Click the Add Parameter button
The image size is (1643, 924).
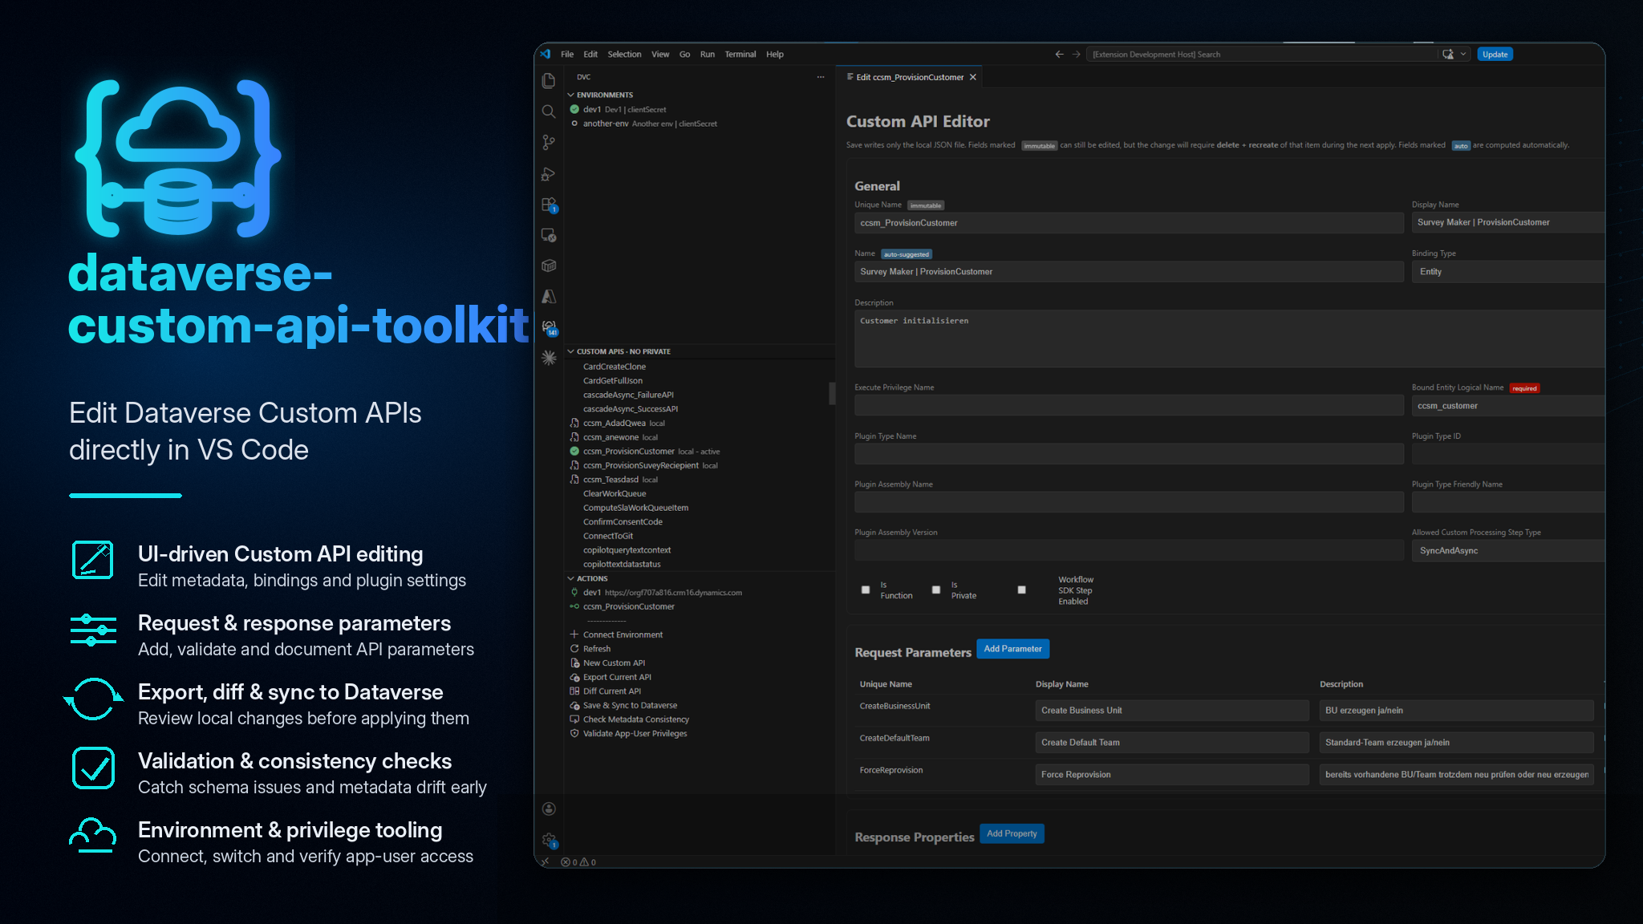pos(1012,649)
